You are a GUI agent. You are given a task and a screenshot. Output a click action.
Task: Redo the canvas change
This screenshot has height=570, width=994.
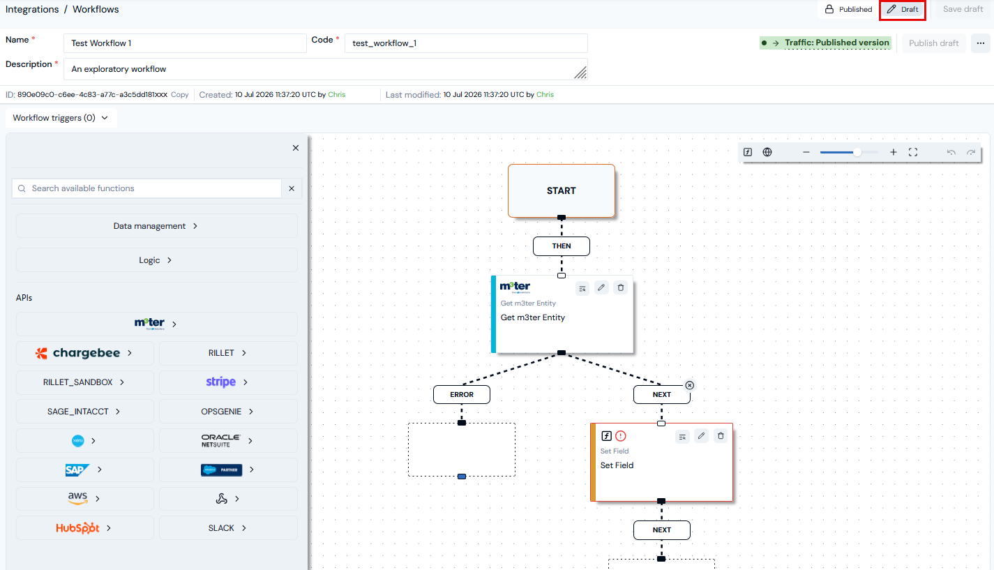click(x=971, y=152)
